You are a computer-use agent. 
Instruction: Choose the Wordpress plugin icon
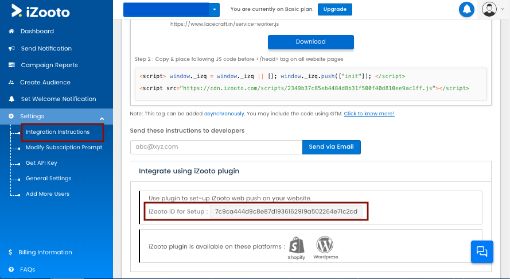(325, 248)
